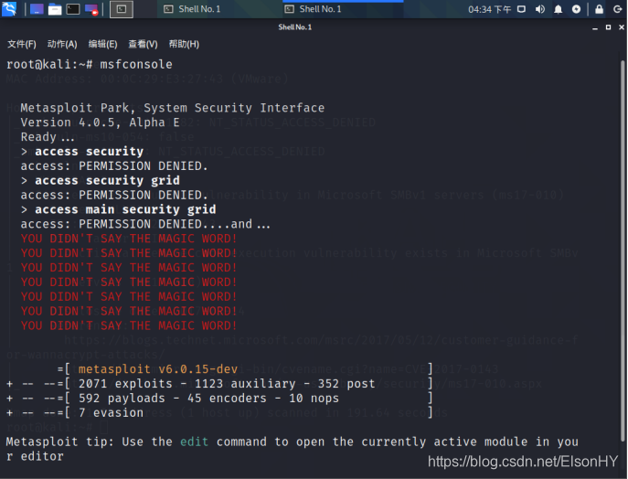
Task: Click the lock screen padlock icon
Action: [x=599, y=9]
